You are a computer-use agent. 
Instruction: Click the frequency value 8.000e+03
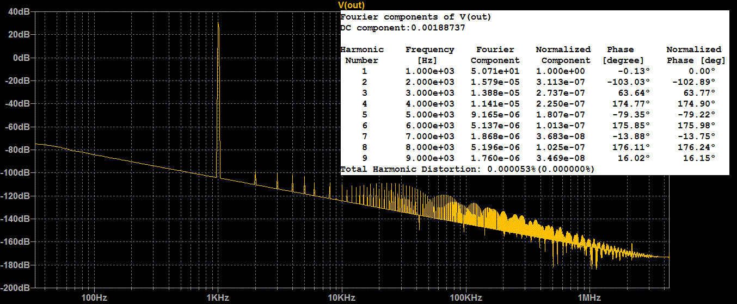(429, 147)
